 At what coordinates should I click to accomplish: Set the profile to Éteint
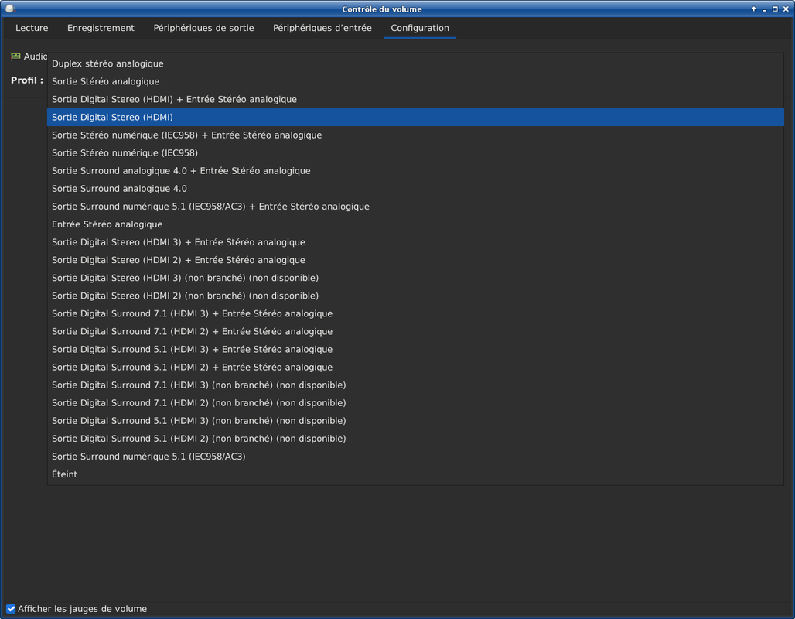[x=415, y=474]
